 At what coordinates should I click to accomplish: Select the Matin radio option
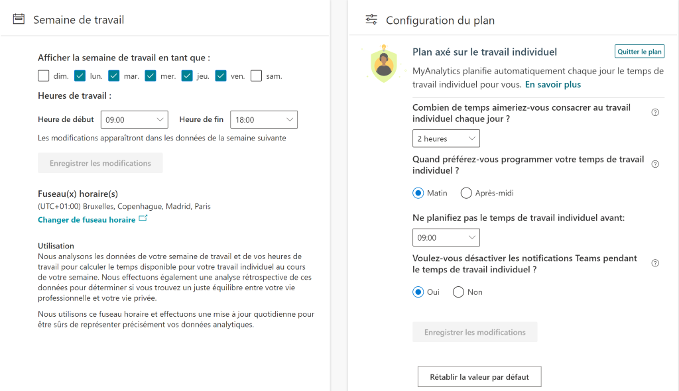[x=418, y=193]
